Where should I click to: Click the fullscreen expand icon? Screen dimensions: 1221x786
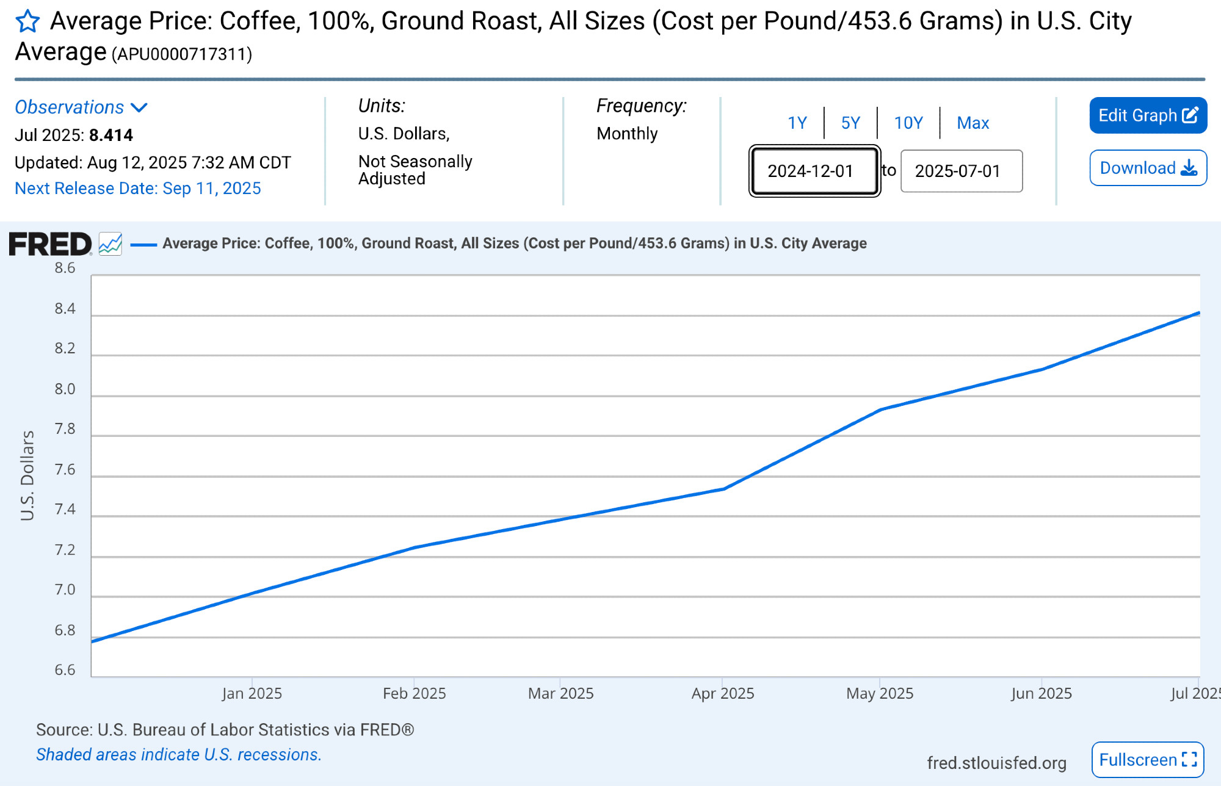[1189, 759]
